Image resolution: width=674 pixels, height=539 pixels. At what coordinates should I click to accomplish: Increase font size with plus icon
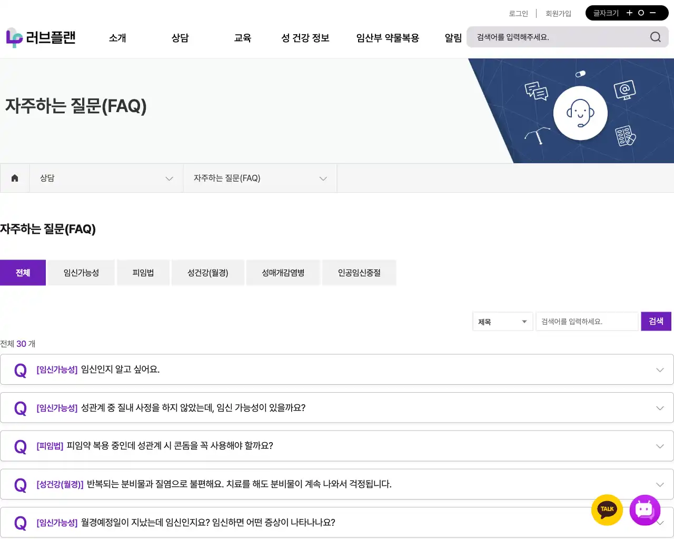(x=629, y=13)
